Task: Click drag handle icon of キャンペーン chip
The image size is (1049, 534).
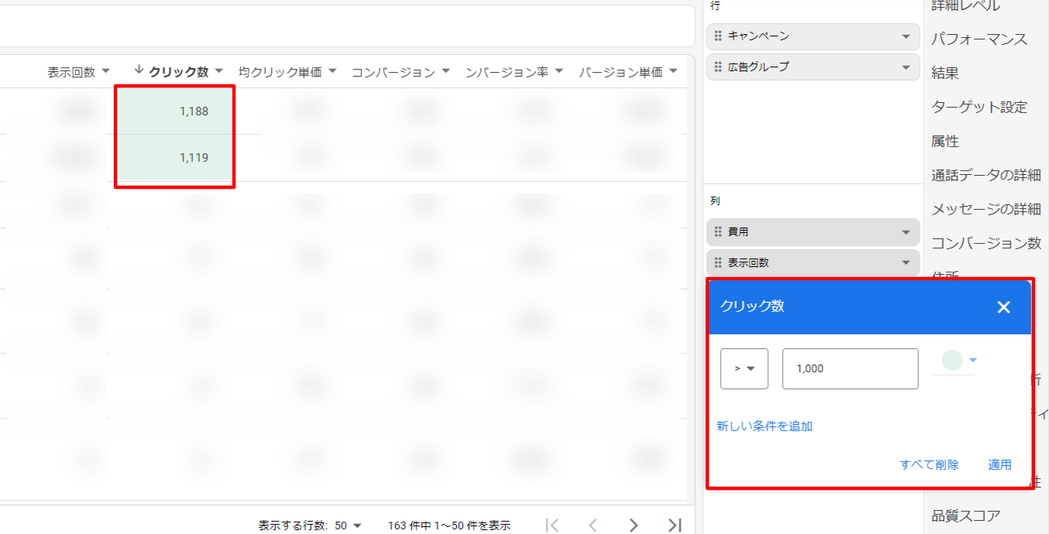Action: point(718,36)
